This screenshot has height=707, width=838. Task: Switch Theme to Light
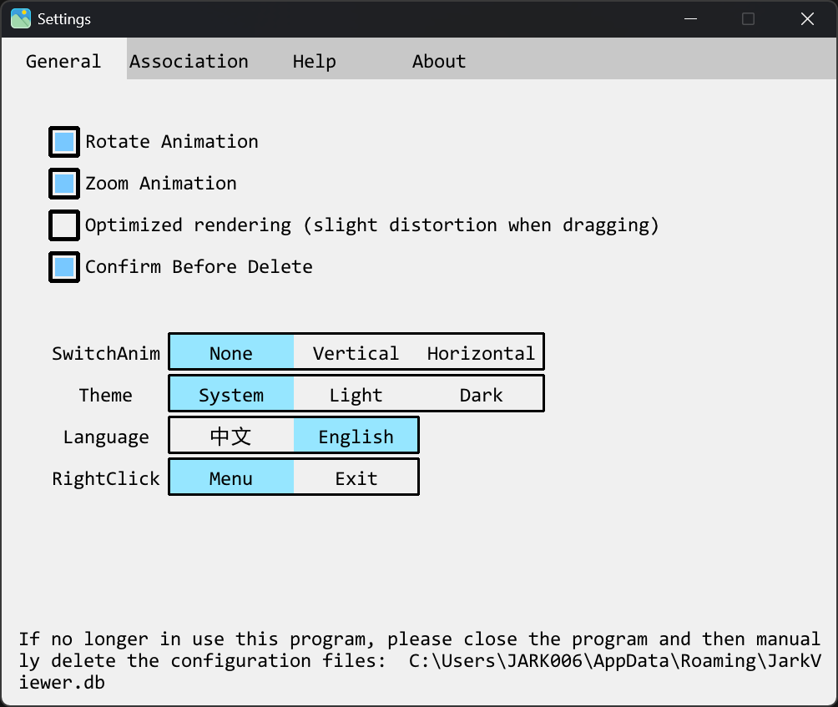356,394
